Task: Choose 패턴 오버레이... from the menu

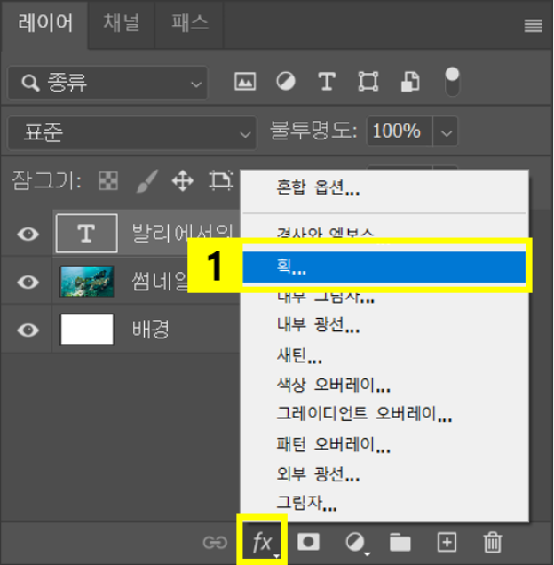Action: pyautogui.click(x=384, y=445)
